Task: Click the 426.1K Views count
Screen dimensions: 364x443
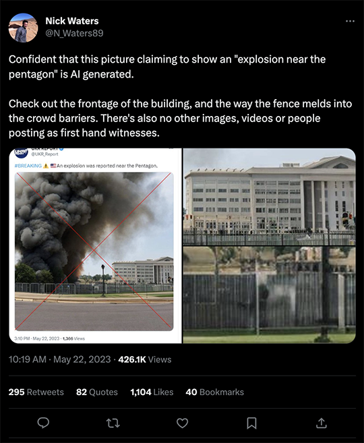Action: click(x=145, y=359)
